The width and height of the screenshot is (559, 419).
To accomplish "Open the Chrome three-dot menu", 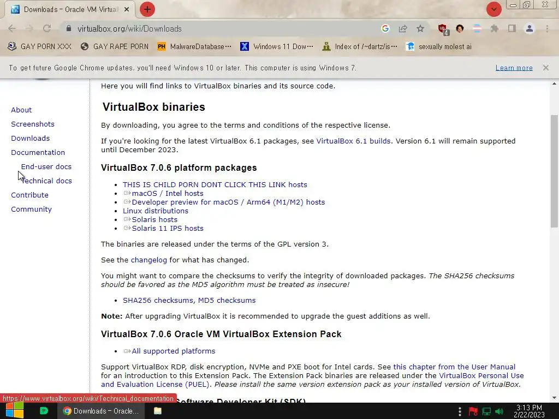I will [x=547, y=28].
